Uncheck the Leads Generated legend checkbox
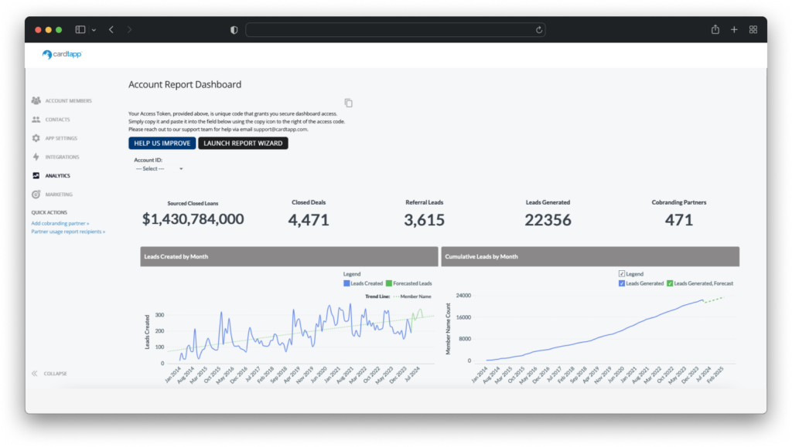The width and height of the screenshot is (792, 447). [621, 283]
